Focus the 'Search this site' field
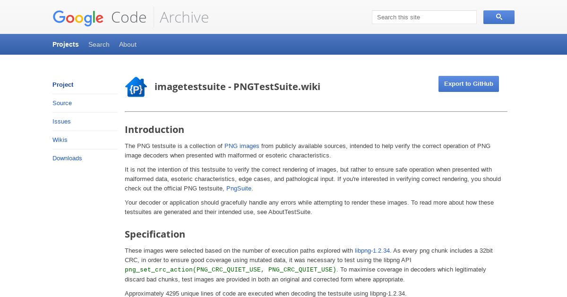Viewport: 567px width, 297px height. pyautogui.click(x=424, y=17)
